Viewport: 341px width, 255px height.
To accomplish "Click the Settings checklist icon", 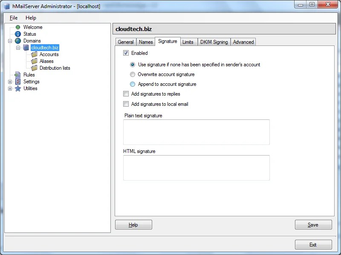I will [x=18, y=82].
